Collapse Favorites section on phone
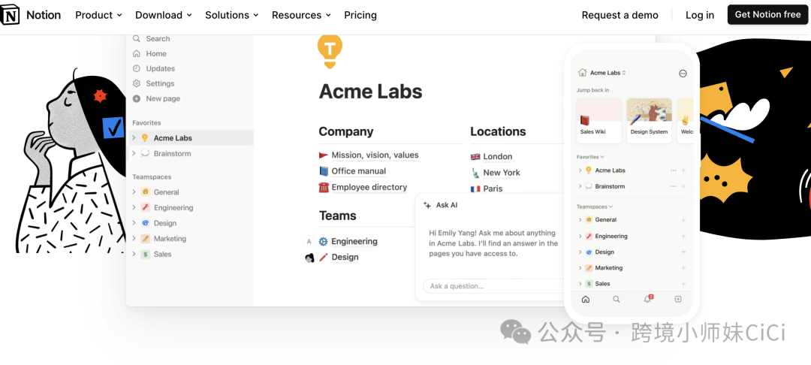The width and height of the screenshot is (811, 365). pyautogui.click(x=591, y=157)
